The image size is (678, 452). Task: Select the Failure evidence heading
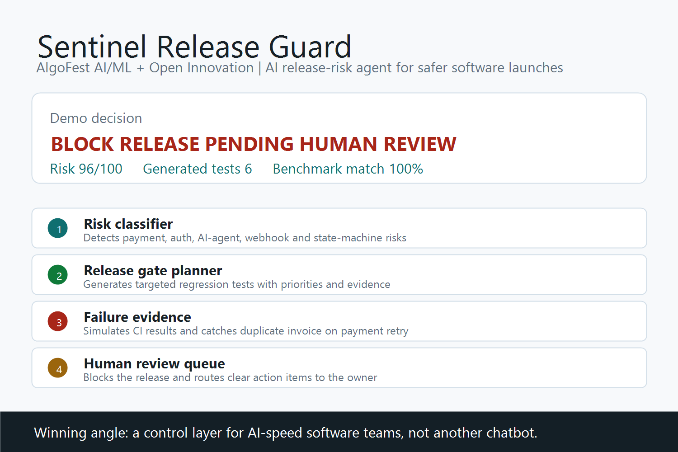point(137,317)
